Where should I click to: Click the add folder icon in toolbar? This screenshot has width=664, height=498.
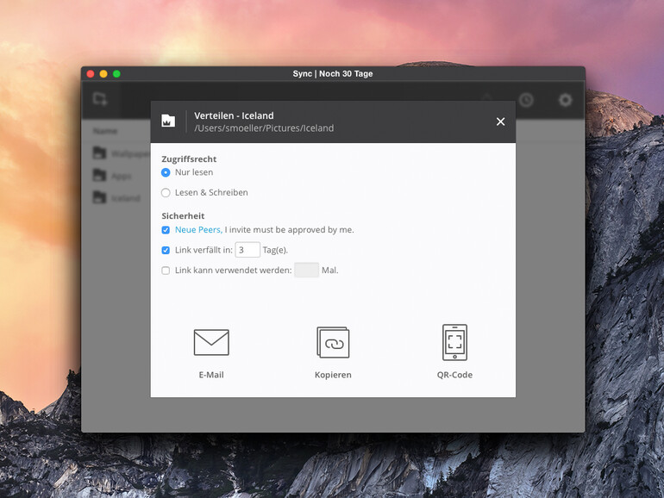[x=100, y=99]
